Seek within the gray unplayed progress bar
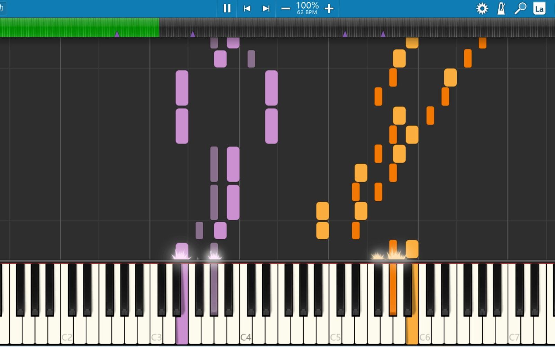 (357, 27)
